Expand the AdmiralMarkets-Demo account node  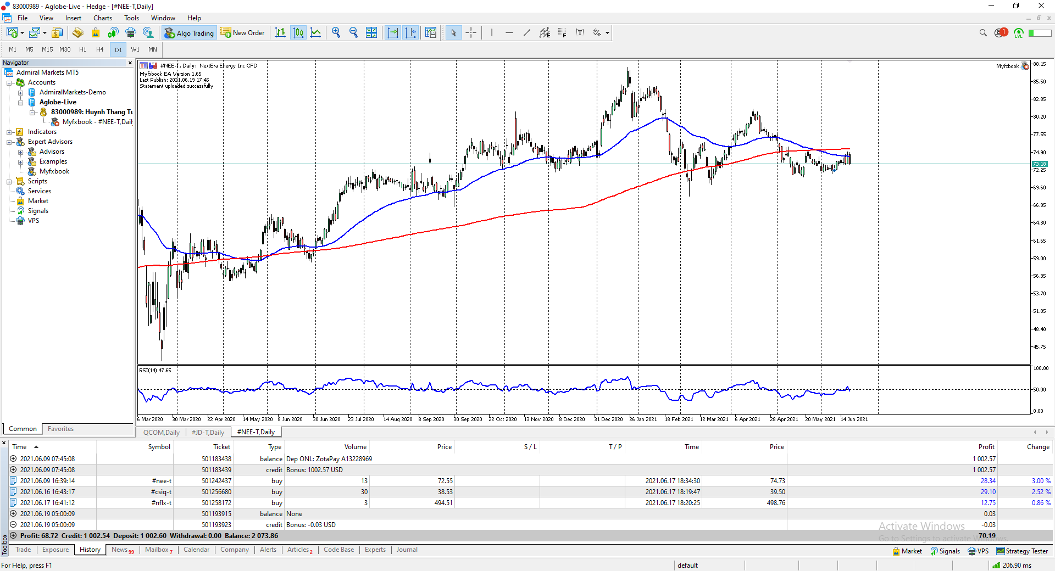21,92
